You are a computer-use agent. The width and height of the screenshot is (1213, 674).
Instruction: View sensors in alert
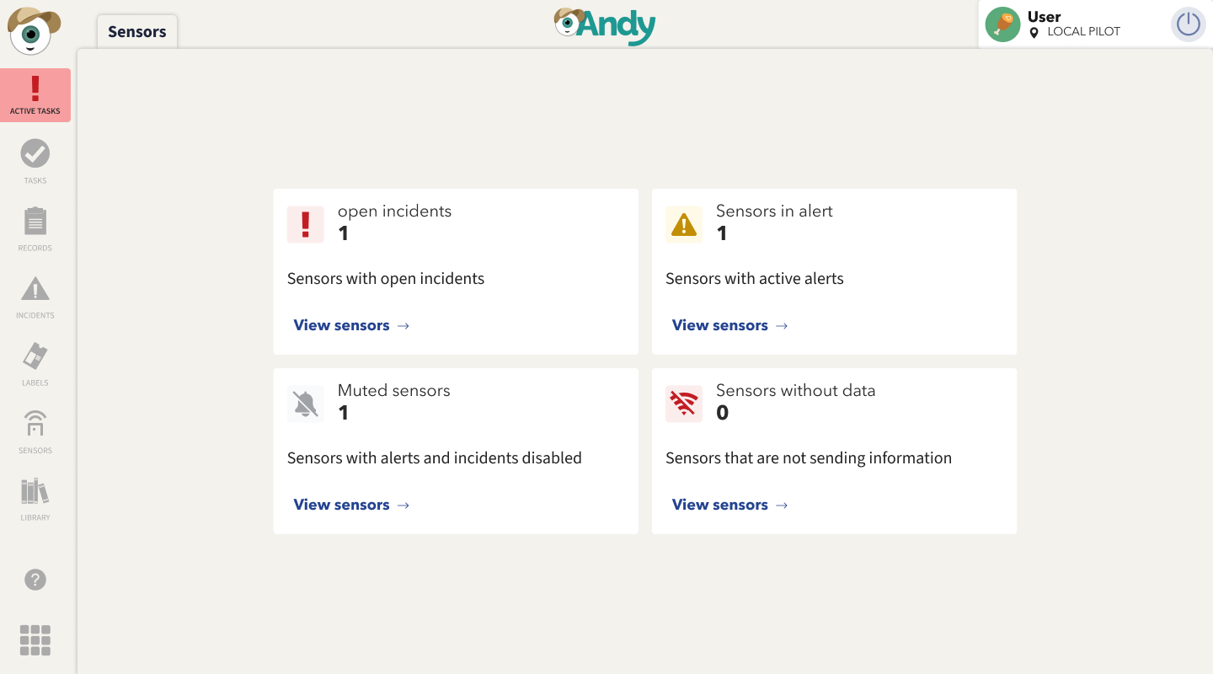pos(729,325)
